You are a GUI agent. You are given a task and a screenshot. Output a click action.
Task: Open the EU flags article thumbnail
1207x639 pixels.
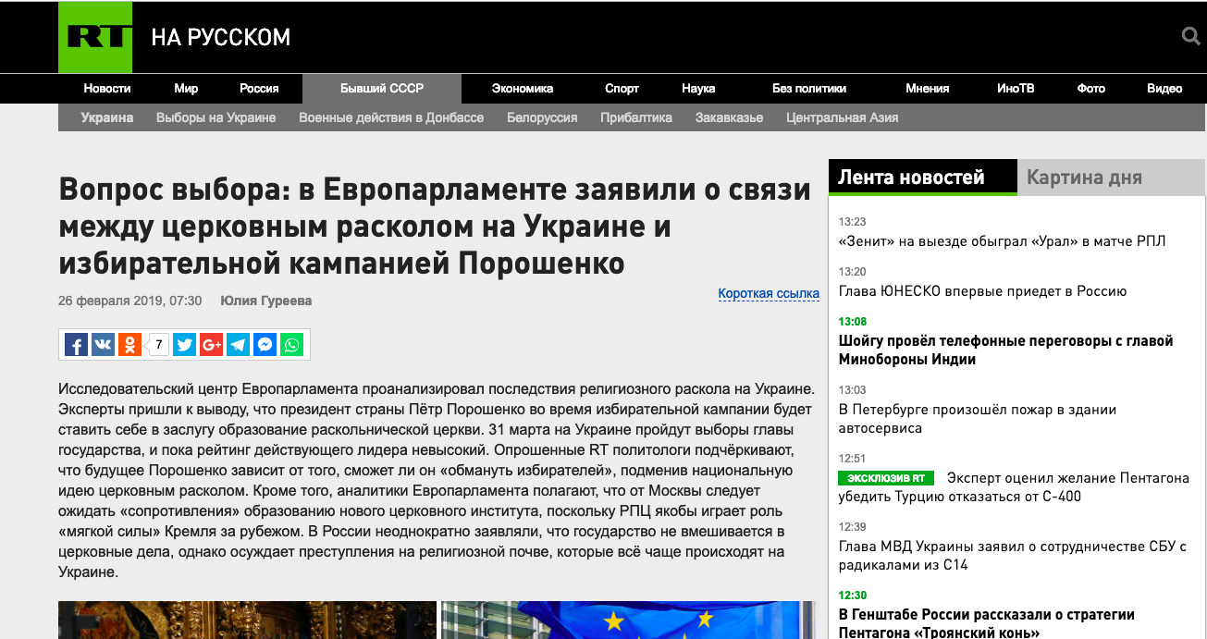click(629, 620)
